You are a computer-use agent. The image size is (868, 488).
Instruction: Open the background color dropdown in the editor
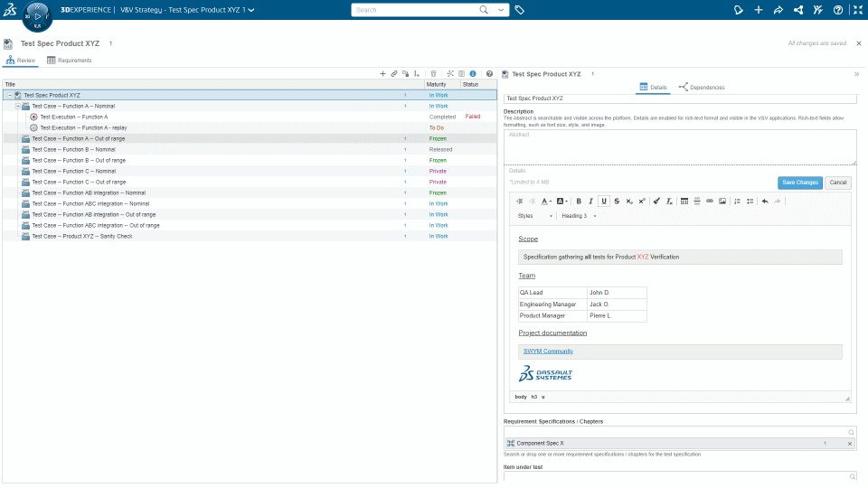(561, 202)
